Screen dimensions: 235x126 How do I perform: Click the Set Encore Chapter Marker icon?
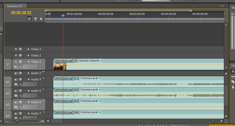[x=35, y=19]
